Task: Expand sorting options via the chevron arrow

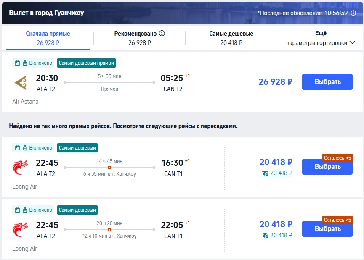Action: (352, 43)
